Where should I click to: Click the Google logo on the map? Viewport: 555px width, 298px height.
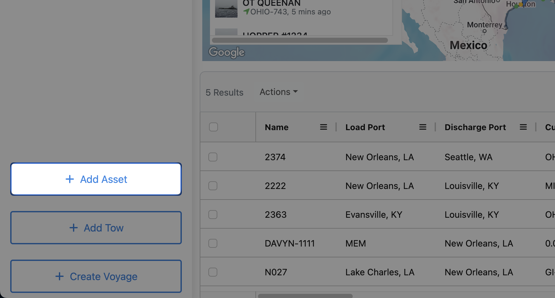[227, 52]
